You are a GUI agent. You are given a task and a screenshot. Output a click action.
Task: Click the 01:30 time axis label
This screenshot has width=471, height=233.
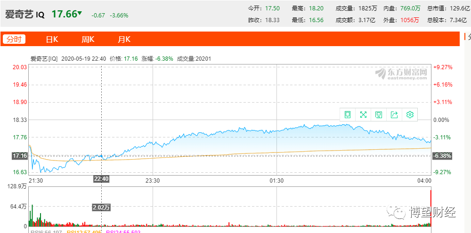(276, 180)
